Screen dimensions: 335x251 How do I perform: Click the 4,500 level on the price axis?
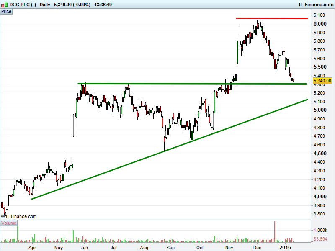tap(320, 153)
